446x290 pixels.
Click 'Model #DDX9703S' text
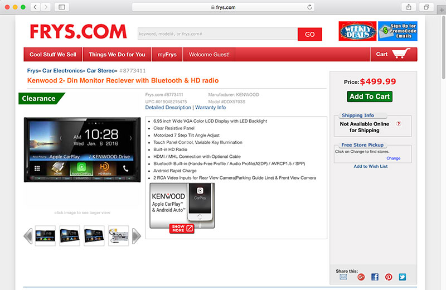tap(227, 101)
